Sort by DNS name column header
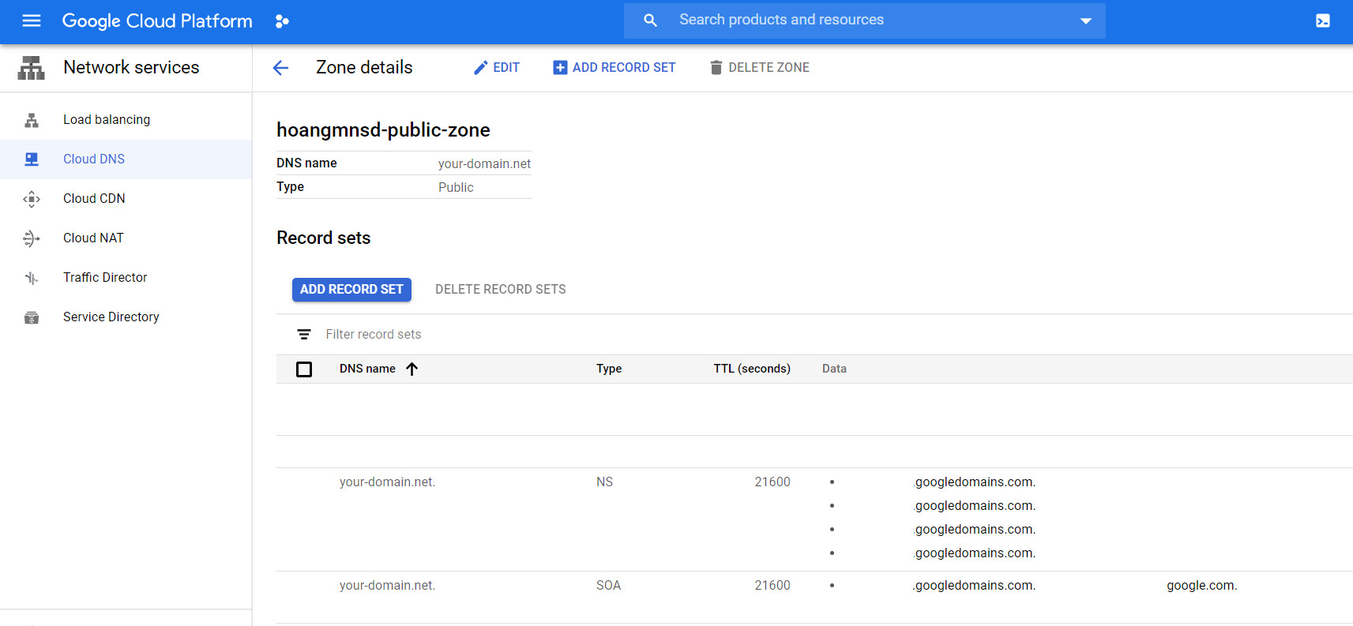 [367, 369]
